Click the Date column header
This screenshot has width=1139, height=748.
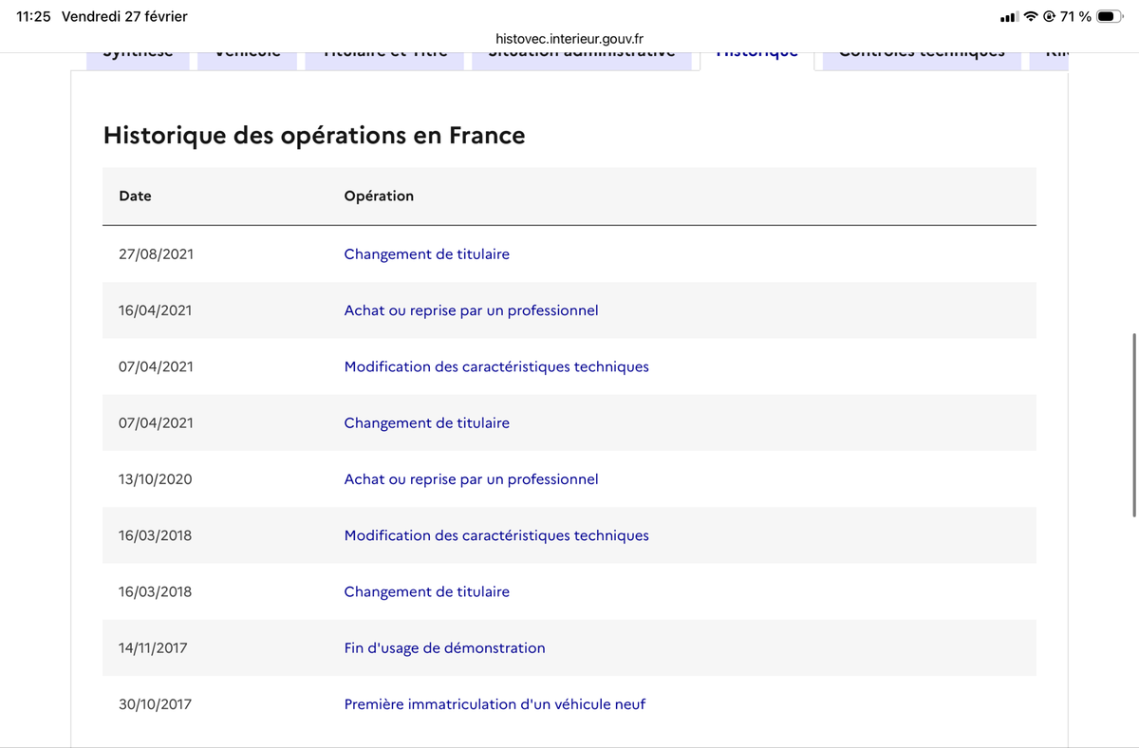(135, 196)
